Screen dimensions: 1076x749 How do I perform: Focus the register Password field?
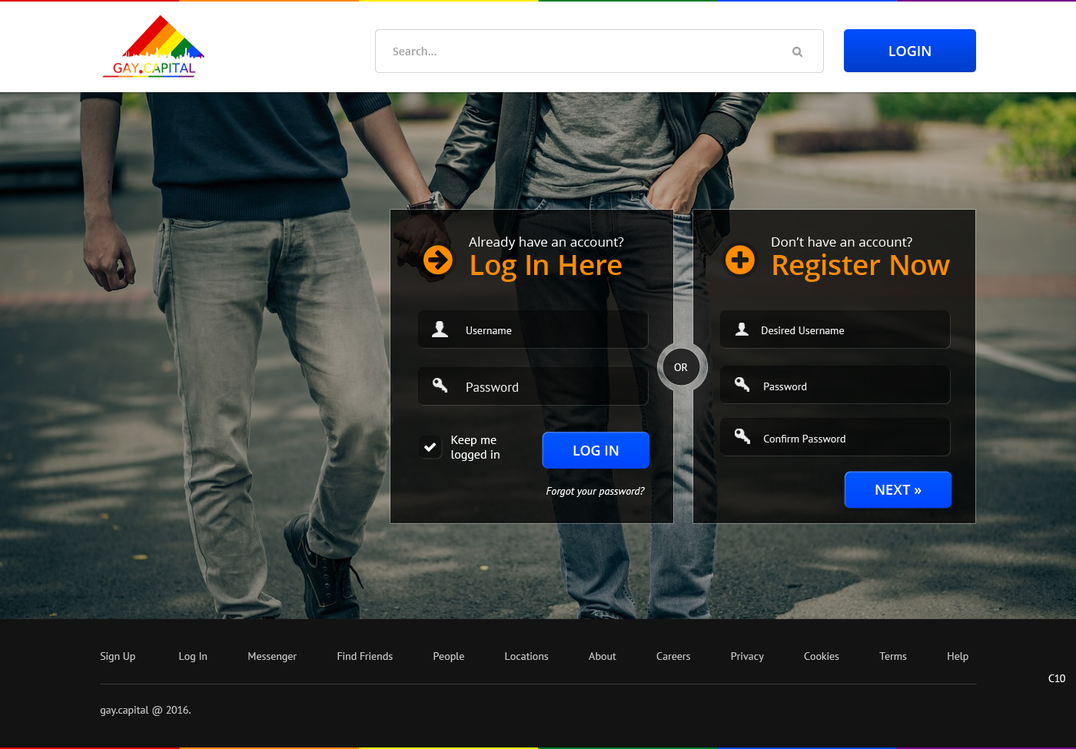835,385
